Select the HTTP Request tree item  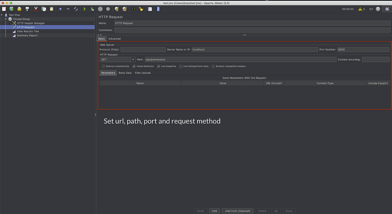tap(26, 27)
